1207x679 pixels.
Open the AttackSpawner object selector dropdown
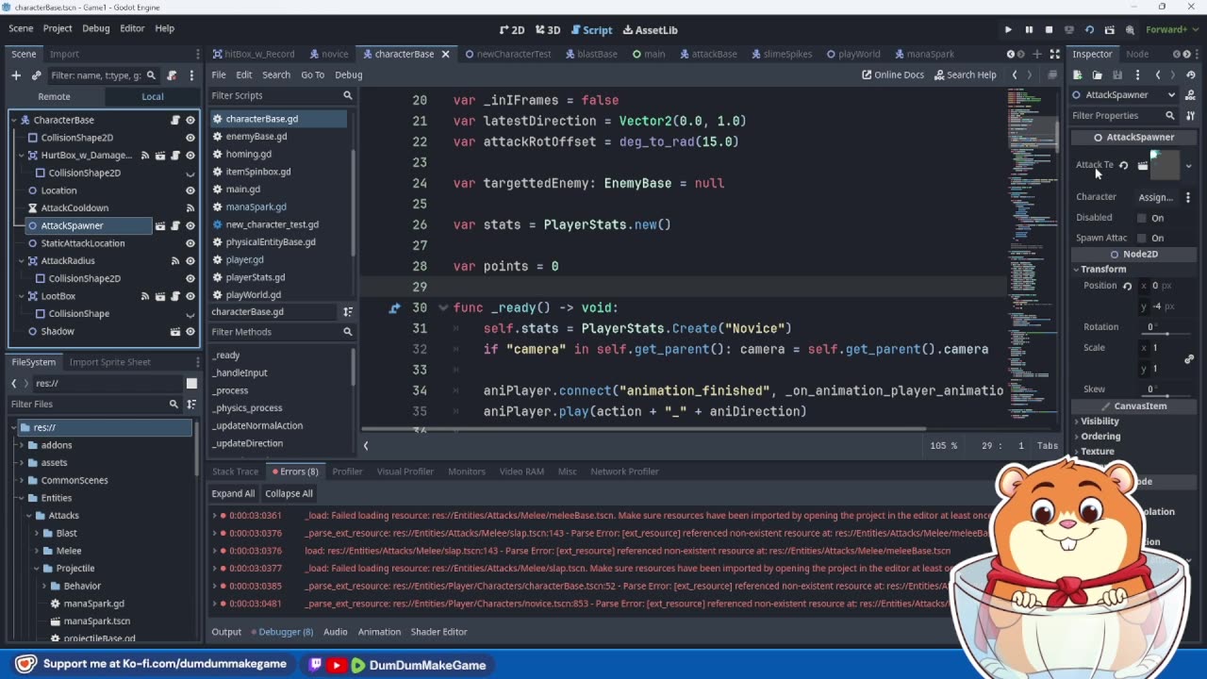click(1125, 95)
